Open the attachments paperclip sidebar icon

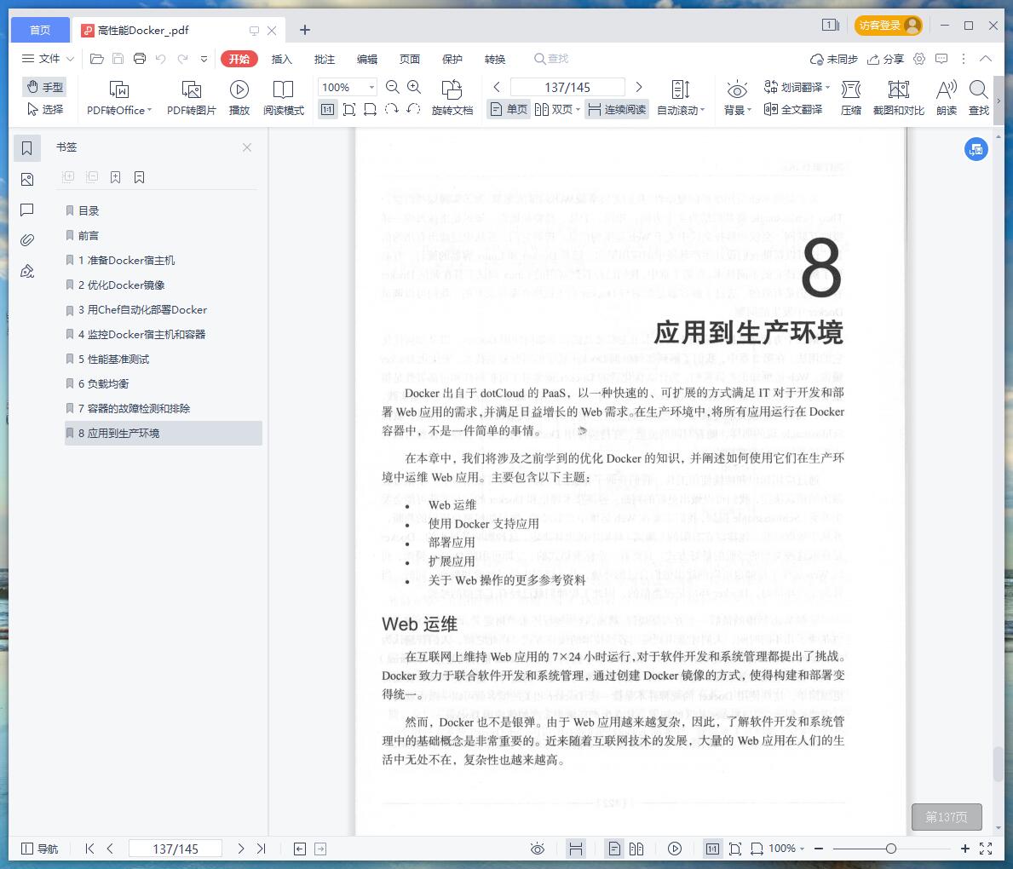pyautogui.click(x=27, y=239)
